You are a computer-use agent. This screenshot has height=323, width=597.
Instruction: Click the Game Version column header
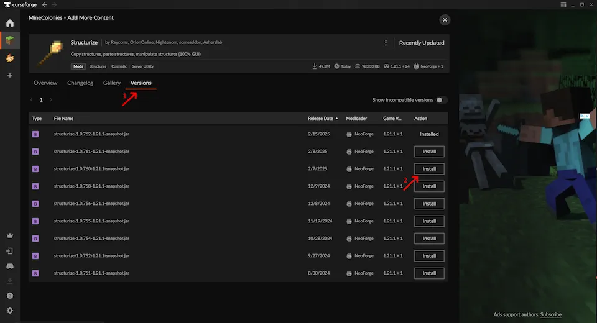pyautogui.click(x=392, y=118)
